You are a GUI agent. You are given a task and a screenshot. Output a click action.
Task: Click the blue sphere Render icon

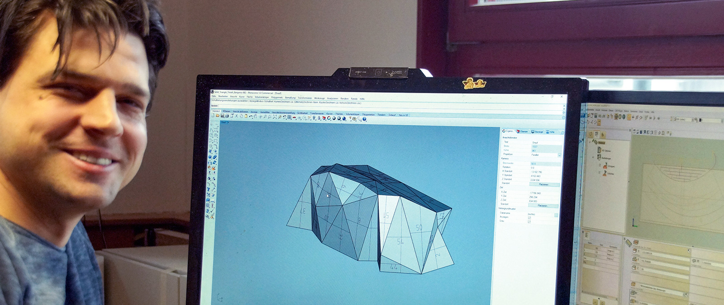[344, 118]
